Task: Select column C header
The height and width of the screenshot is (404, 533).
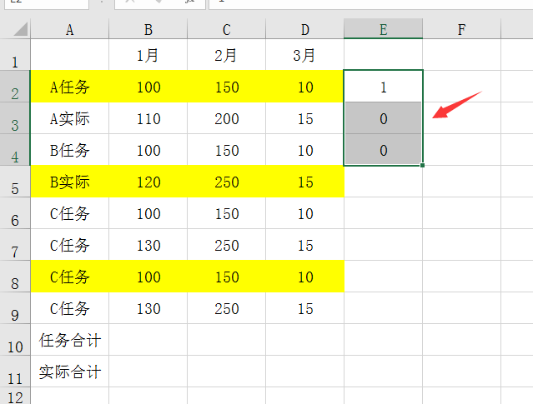Action: click(227, 29)
